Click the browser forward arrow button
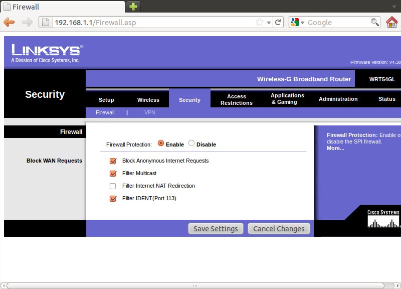Screen dimensions: 401x289 (x=27, y=22)
